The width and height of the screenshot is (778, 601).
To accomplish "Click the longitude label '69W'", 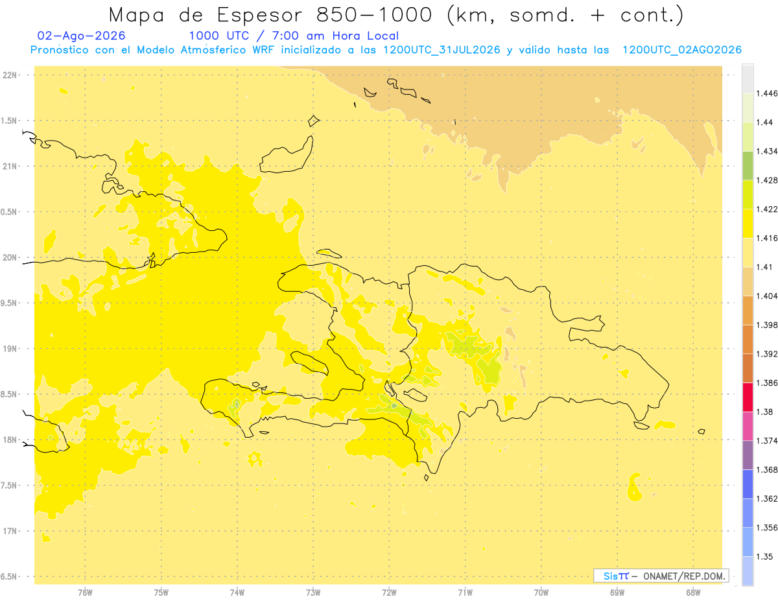I will (x=617, y=593).
